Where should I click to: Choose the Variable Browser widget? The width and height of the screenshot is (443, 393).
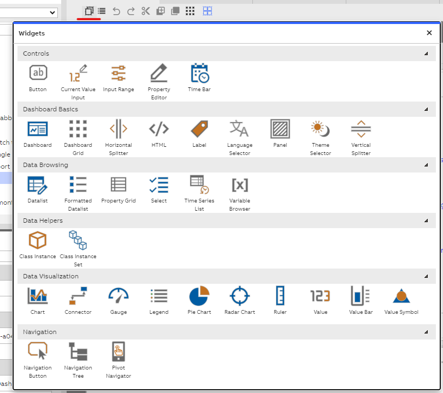click(239, 187)
